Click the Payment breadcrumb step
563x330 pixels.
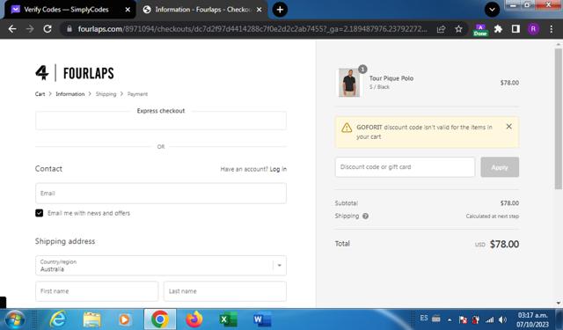pyautogui.click(x=137, y=94)
